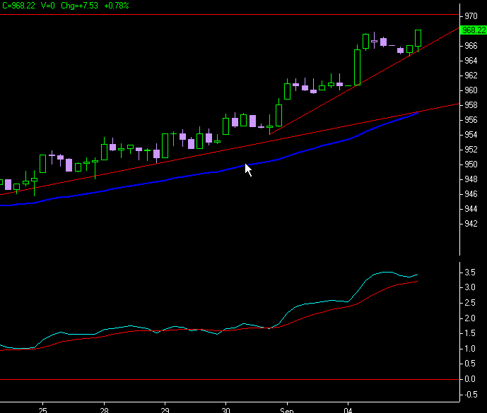Select the 956 price axis label
The width and height of the screenshot is (487, 413).
[471, 120]
